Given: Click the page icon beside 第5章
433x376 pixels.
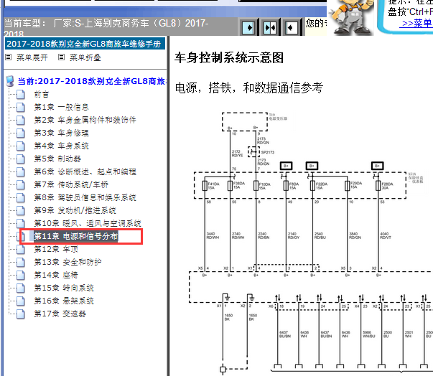Looking at the screenshot, I should (20, 159).
